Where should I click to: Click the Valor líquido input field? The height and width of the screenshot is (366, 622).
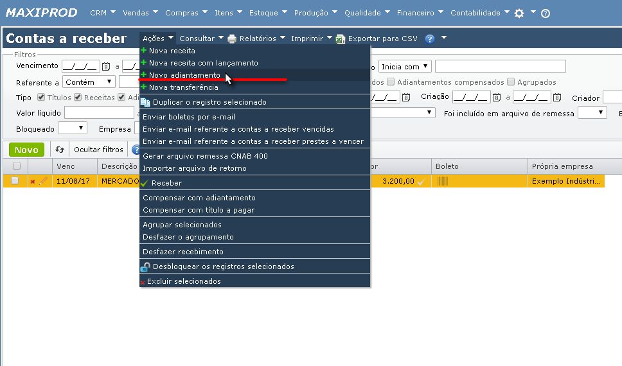click(x=99, y=113)
